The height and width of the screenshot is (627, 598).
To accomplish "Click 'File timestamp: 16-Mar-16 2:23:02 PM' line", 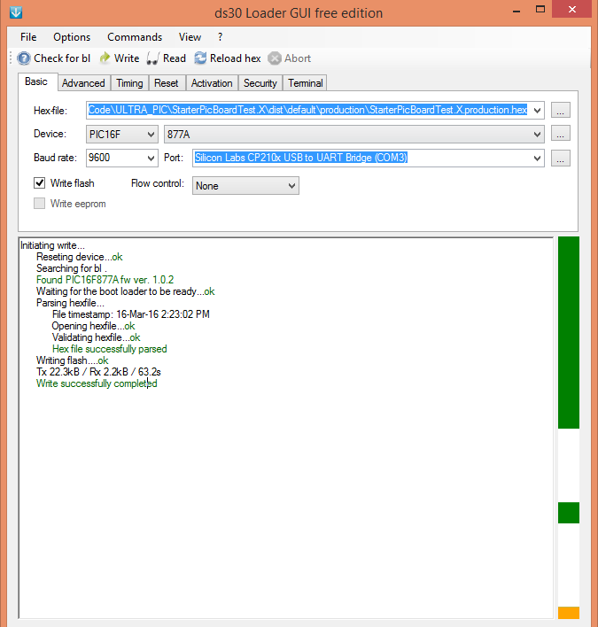I will pos(131,314).
